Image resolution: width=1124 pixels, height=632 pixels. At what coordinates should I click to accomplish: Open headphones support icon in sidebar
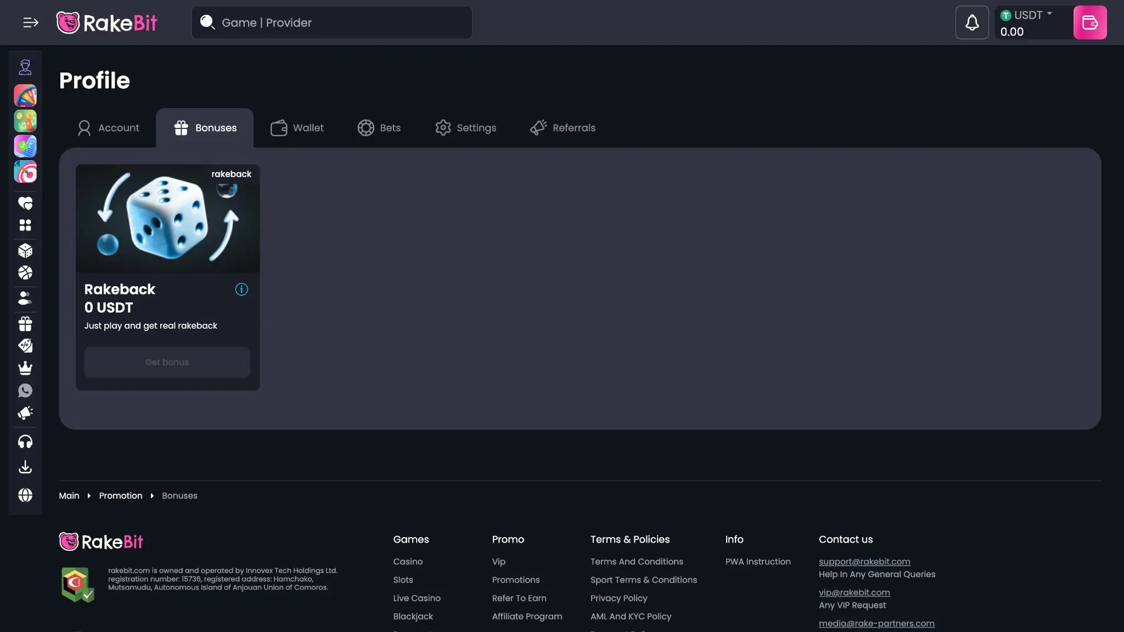coord(25,442)
